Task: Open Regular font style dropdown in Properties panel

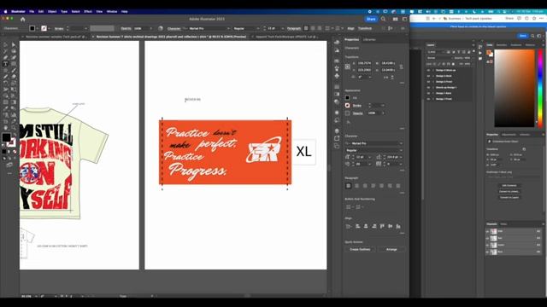Action: coord(401,150)
